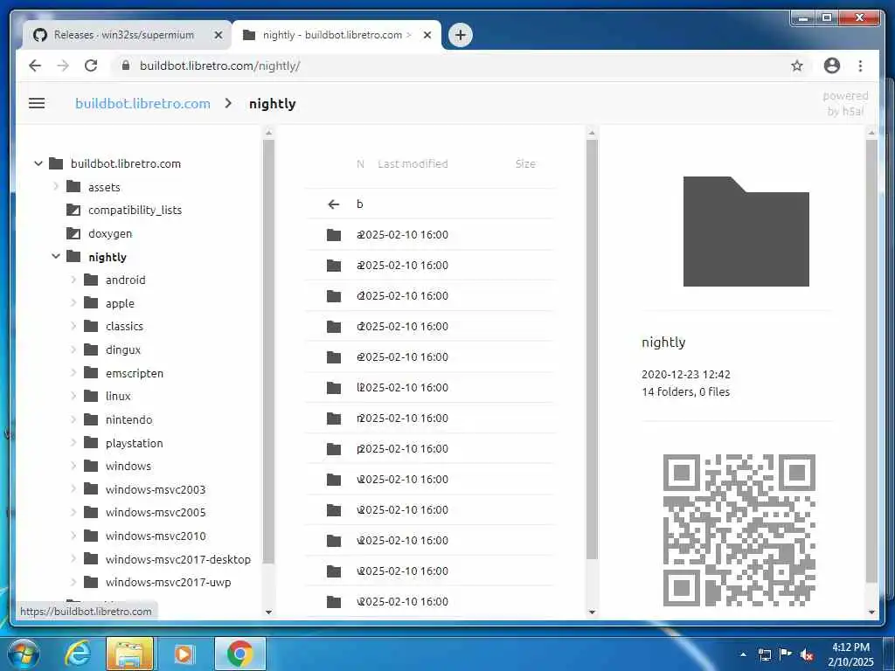895x671 pixels.
Task: Select windows-msvc2017-uwp in the tree
Action: (157, 582)
